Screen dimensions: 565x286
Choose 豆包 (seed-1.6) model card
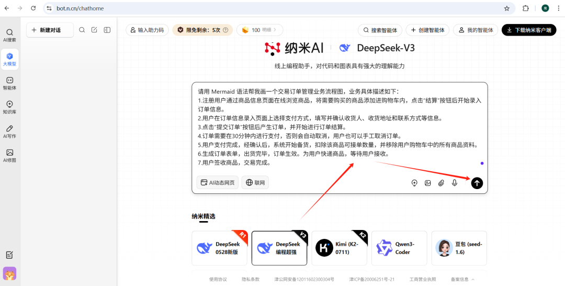point(459,248)
